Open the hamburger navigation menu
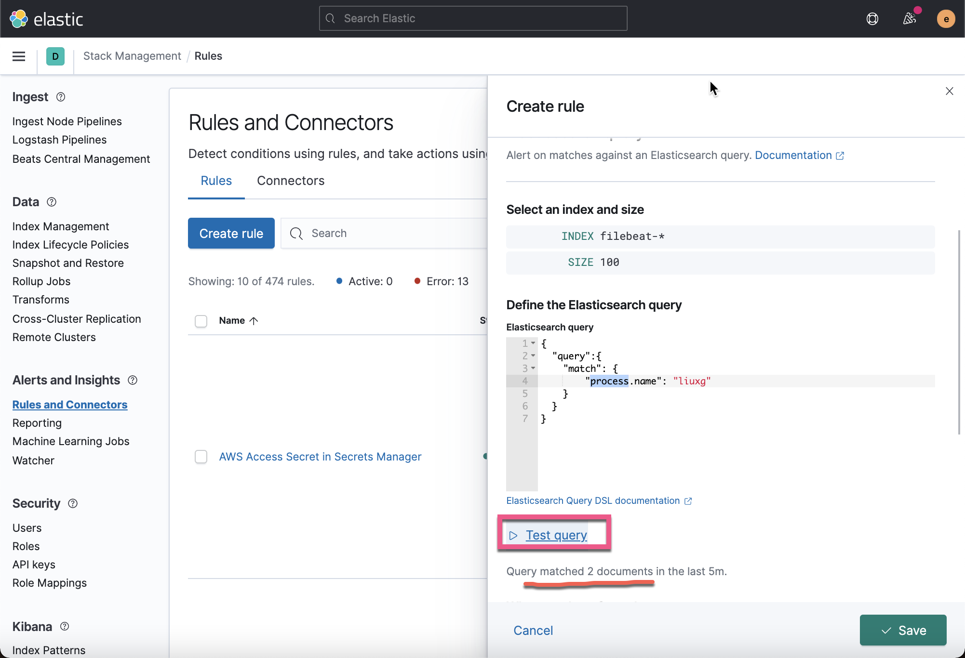Viewport: 965px width, 658px height. point(19,56)
